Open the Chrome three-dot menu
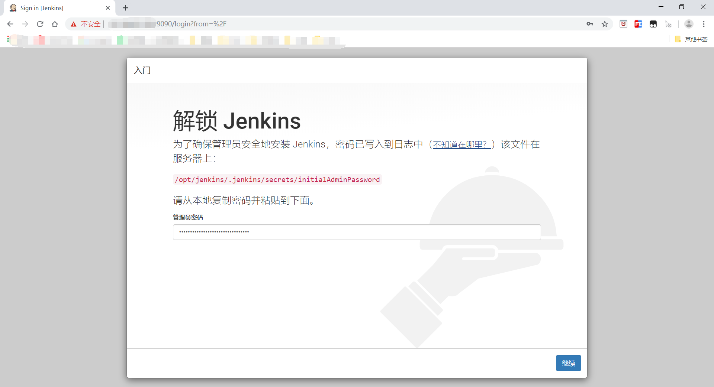Screen dimensions: 714x387 pyautogui.click(x=704, y=24)
